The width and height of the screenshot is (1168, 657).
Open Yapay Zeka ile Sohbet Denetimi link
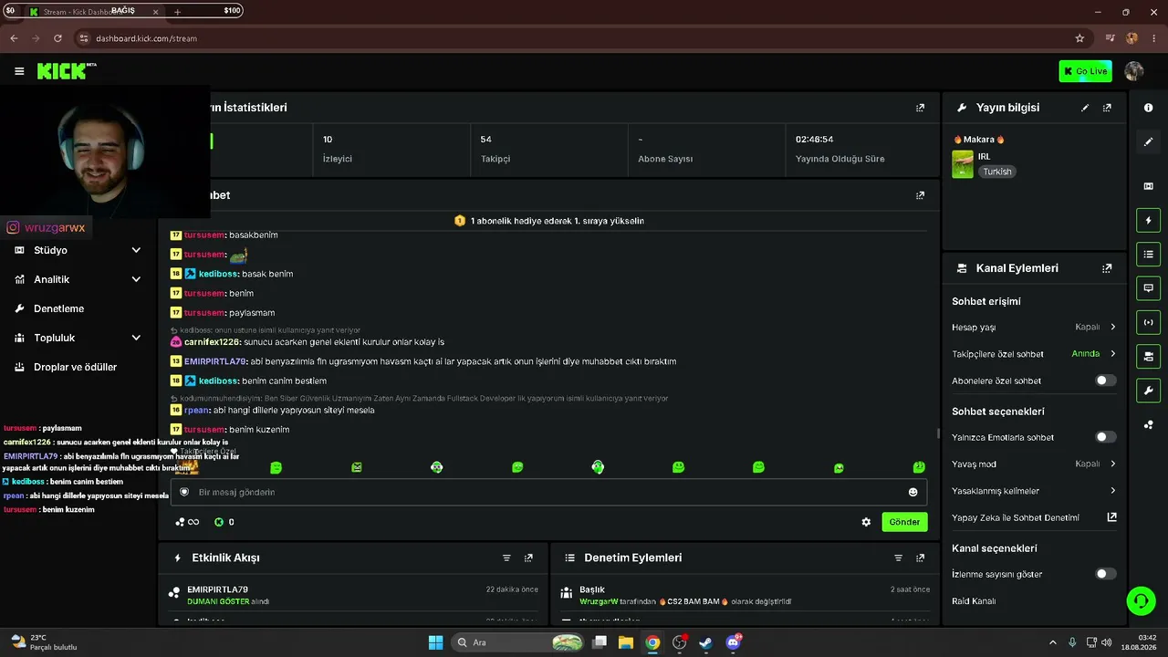click(1034, 517)
